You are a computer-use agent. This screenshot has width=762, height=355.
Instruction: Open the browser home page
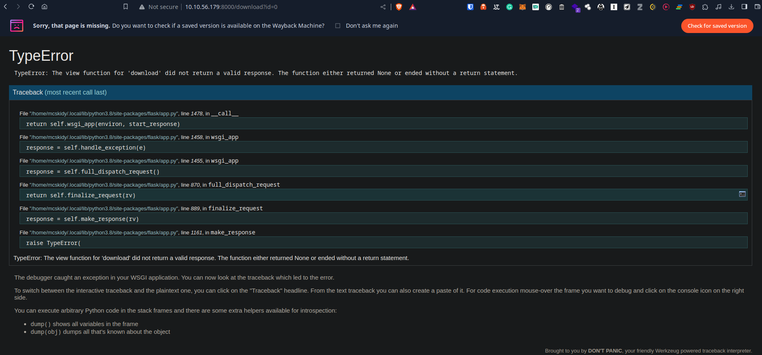click(x=44, y=7)
